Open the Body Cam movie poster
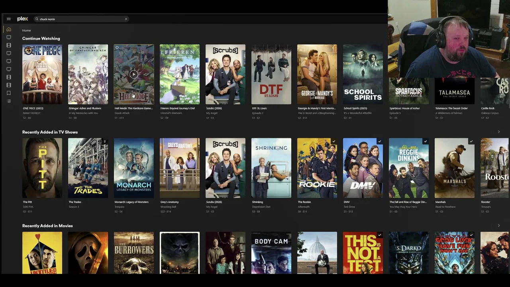Viewport: 510px width, 287px height. pyautogui.click(x=271, y=253)
